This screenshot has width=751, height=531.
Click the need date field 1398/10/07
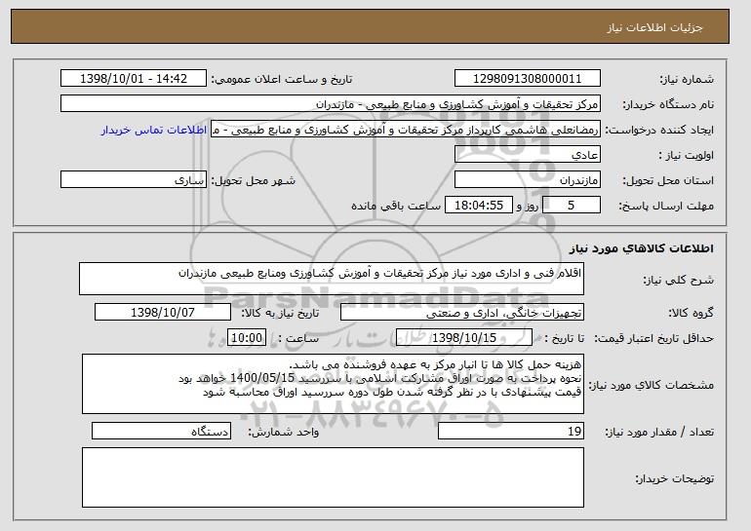(x=163, y=313)
